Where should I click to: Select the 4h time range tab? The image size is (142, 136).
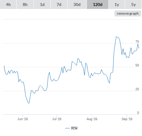[x=8, y=4]
